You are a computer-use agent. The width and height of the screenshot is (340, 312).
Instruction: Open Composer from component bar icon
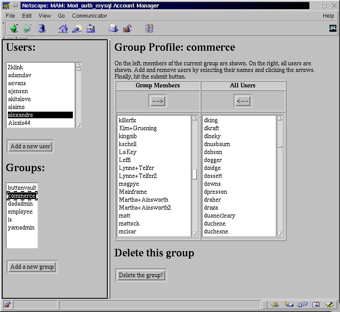(329, 304)
